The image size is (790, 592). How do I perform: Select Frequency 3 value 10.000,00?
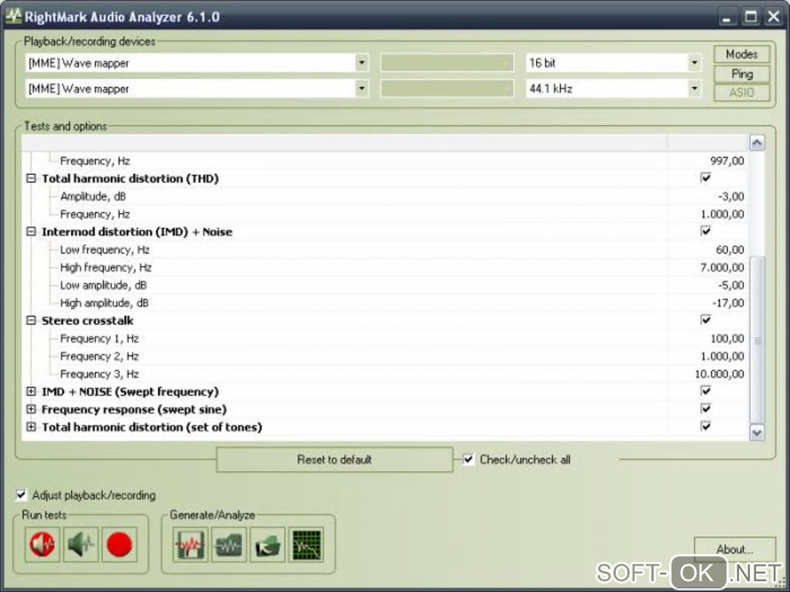(x=719, y=374)
